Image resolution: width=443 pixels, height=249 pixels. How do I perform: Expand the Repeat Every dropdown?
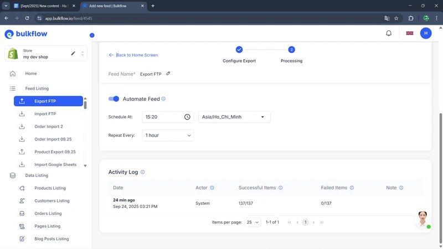point(168,135)
